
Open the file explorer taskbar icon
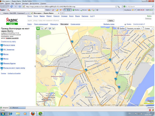[x=18, y=114]
